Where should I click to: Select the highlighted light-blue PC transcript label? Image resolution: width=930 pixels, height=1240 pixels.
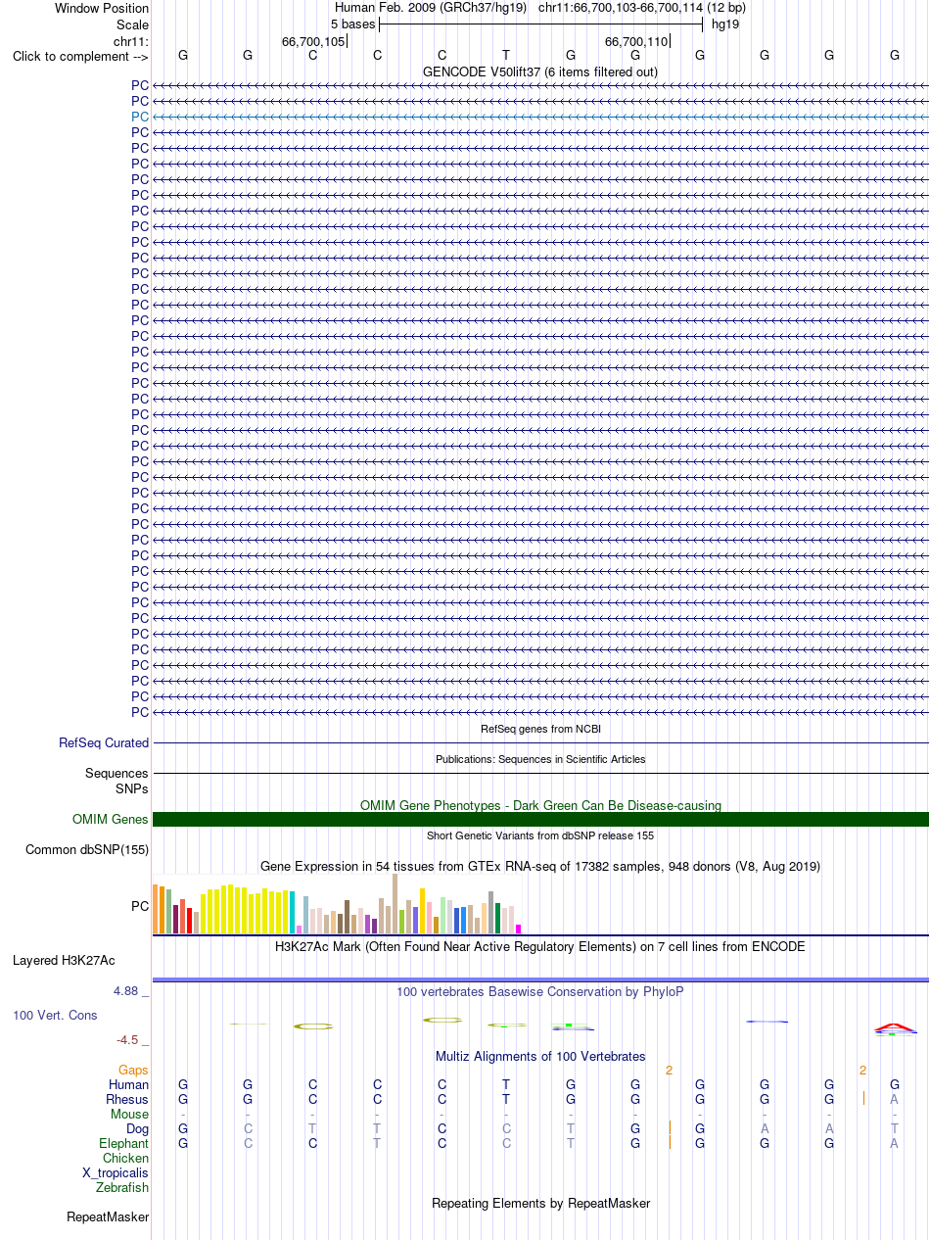pos(140,117)
